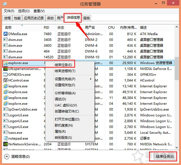Open the 文件(F) menu
Image resolution: width=181 pixels, height=165 pixels.
(9, 11)
